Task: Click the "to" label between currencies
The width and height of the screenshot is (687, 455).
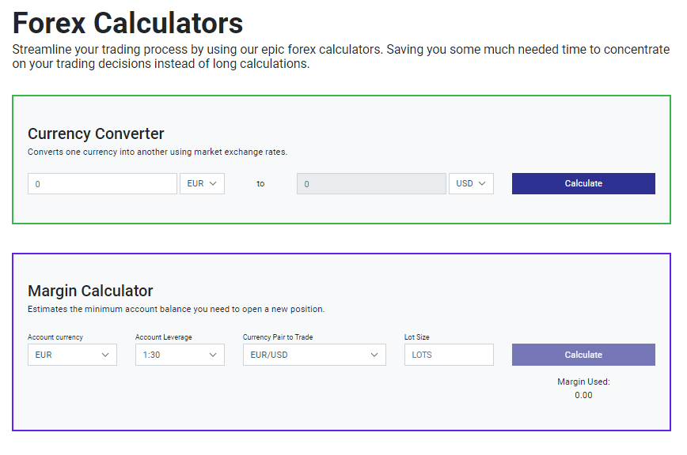Action: click(x=260, y=183)
